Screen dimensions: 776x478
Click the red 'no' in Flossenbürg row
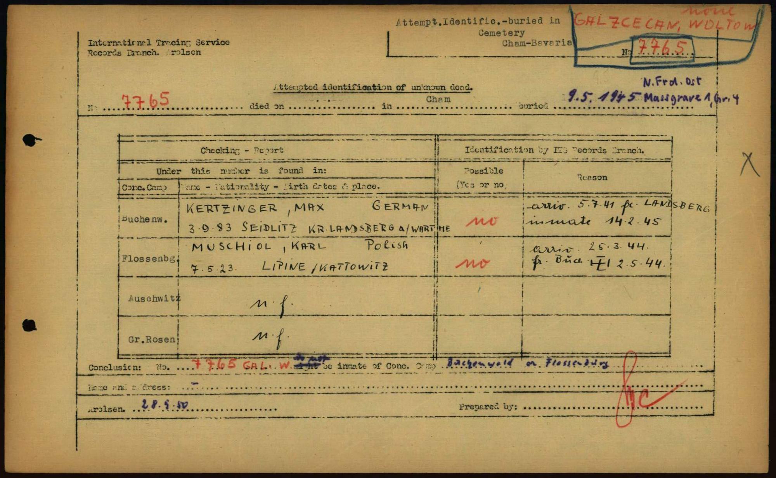(473, 263)
